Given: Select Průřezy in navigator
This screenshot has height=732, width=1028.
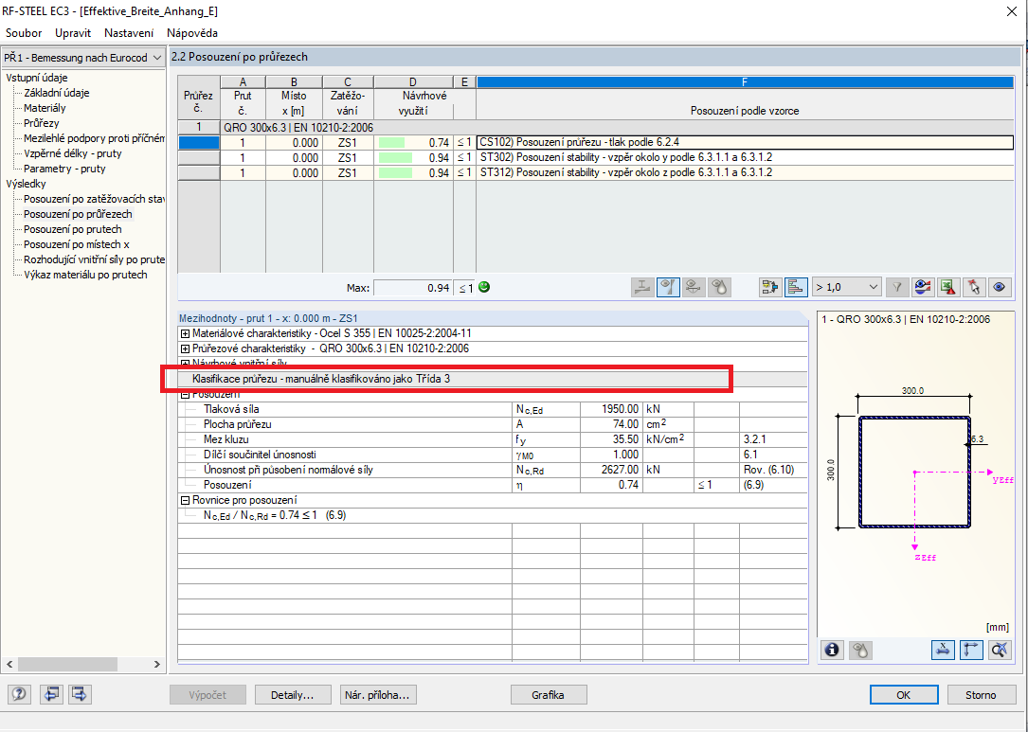Looking at the screenshot, I should [x=42, y=123].
